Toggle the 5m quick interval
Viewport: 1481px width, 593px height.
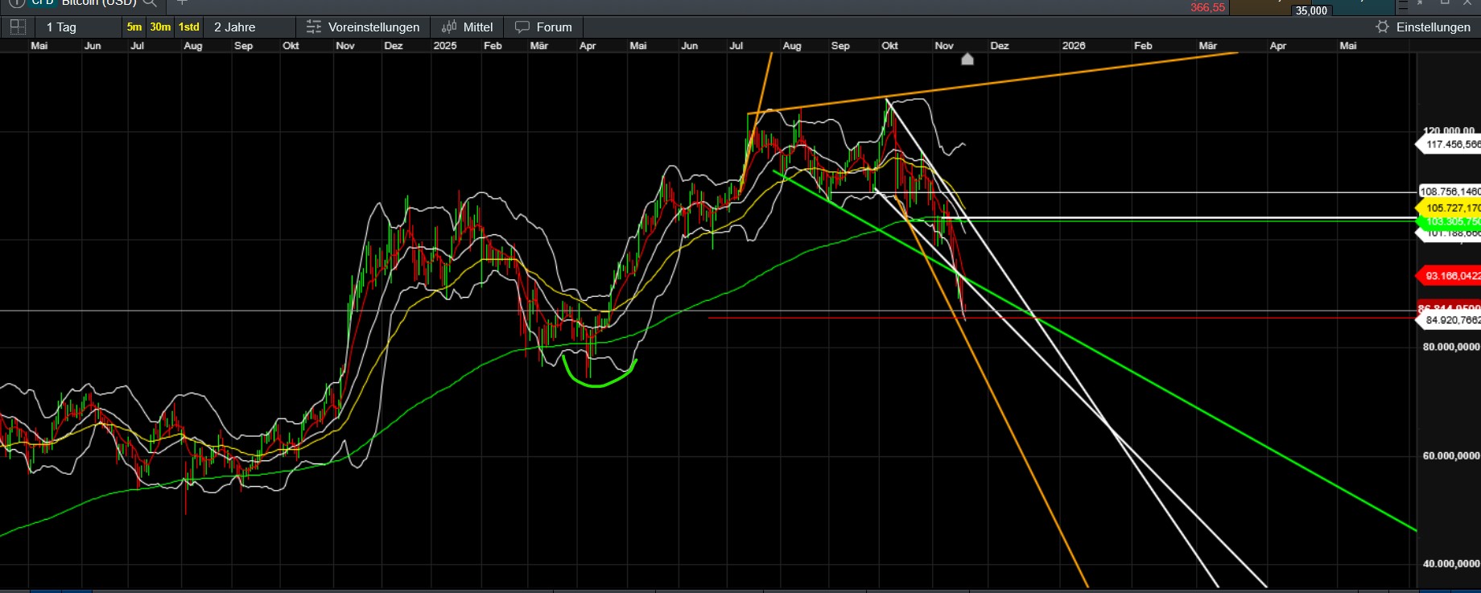tap(134, 27)
